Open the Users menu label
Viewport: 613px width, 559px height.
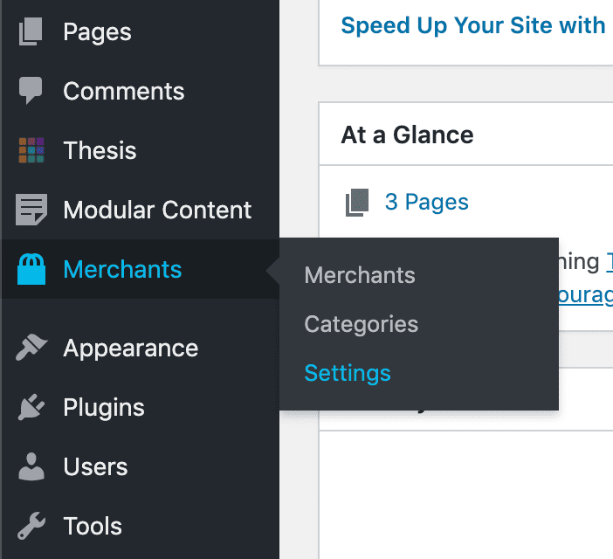[x=95, y=466]
